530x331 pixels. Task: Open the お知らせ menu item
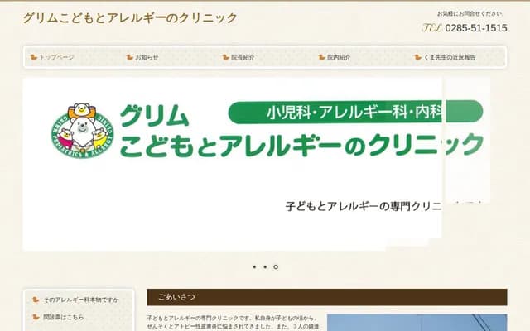click(147, 57)
